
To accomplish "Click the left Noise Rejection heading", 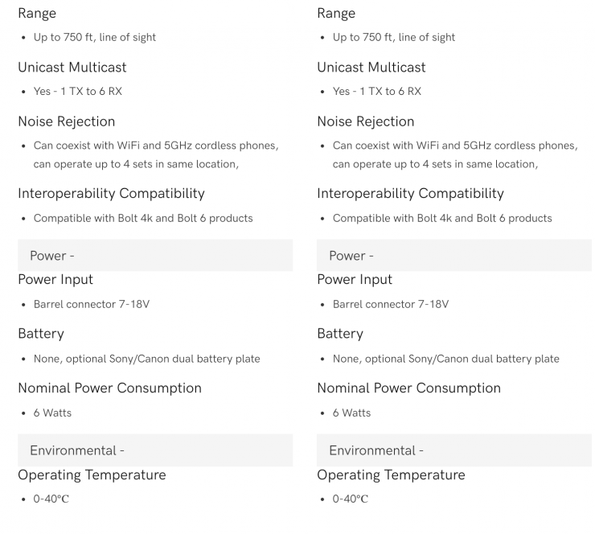I will click(x=66, y=121).
